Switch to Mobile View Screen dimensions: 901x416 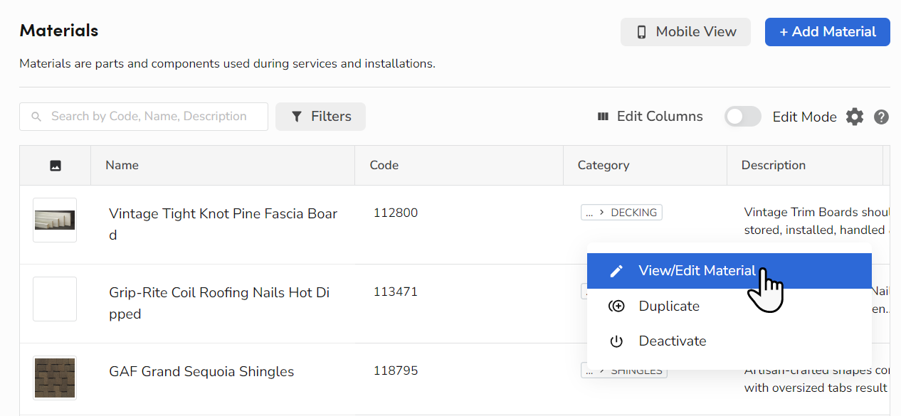pyautogui.click(x=685, y=32)
